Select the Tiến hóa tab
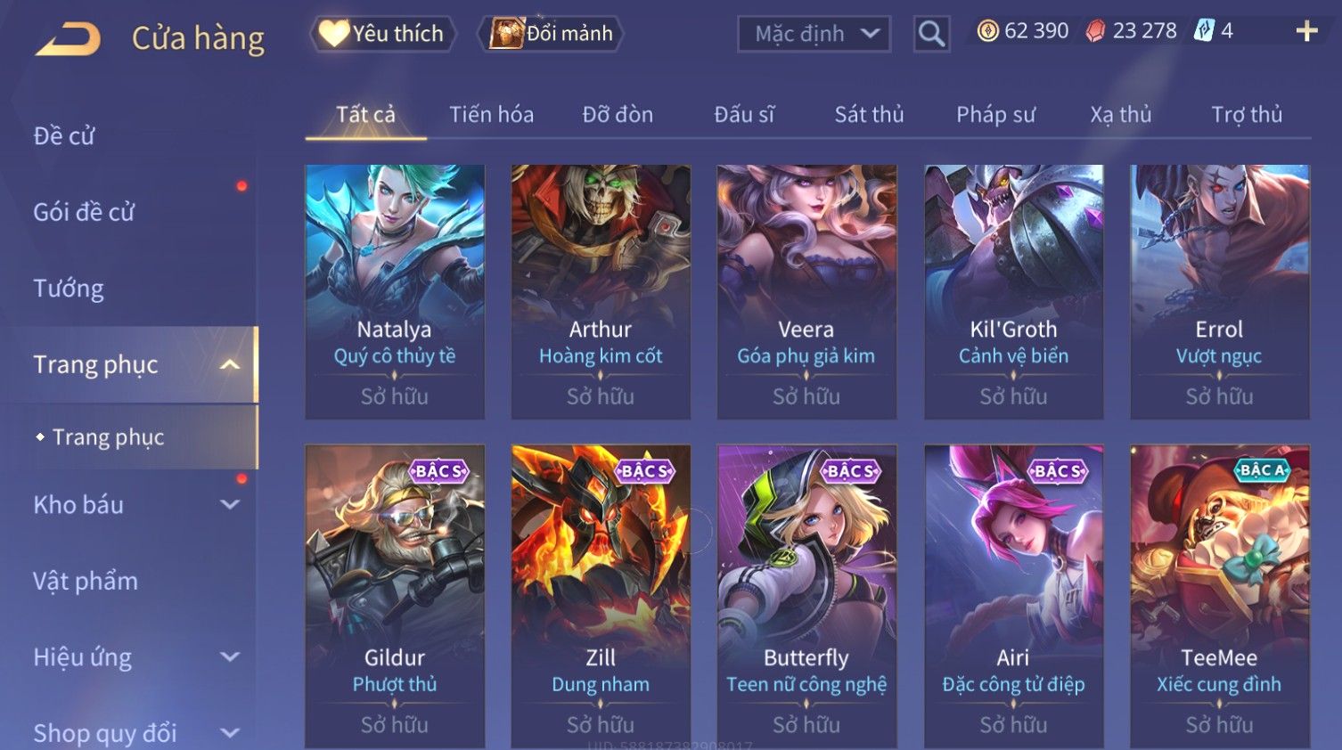The image size is (1342, 750). [491, 114]
